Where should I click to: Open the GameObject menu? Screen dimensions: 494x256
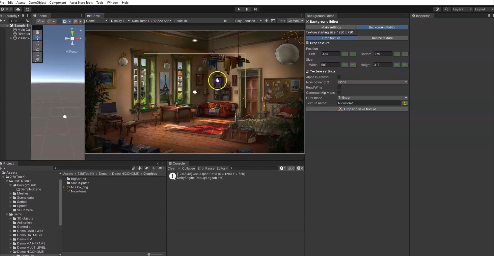click(37, 3)
